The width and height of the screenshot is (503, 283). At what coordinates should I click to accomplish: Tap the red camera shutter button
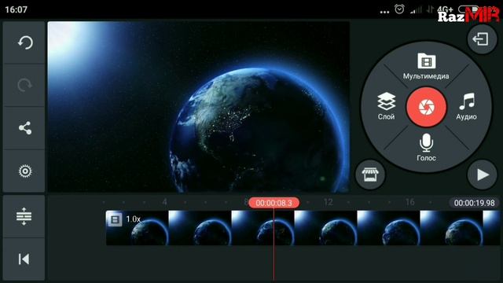(x=426, y=107)
